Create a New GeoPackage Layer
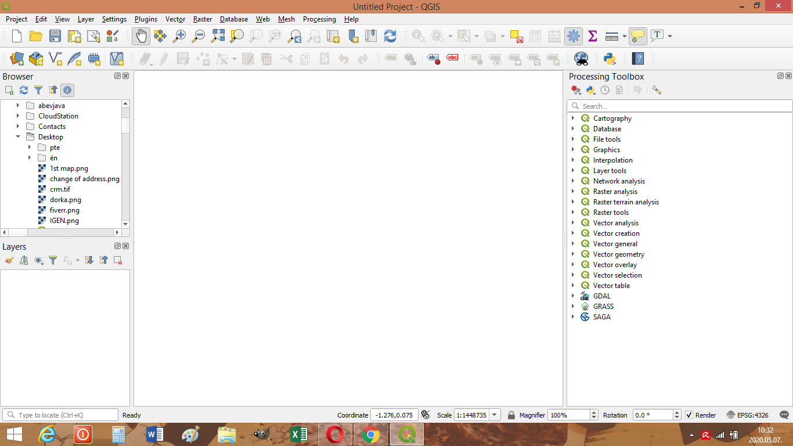793x446 pixels. (x=35, y=58)
